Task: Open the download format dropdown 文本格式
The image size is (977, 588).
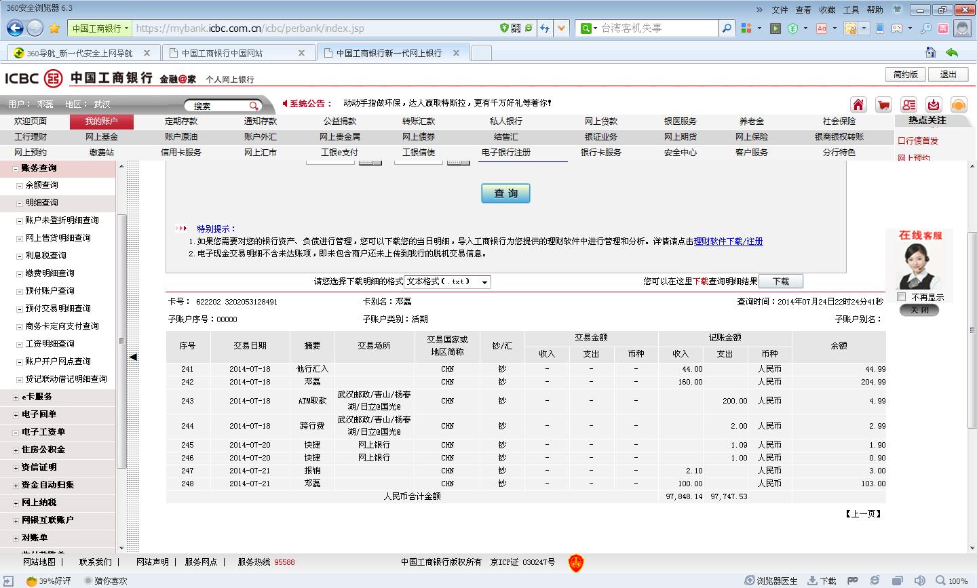Action: click(x=447, y=281)
